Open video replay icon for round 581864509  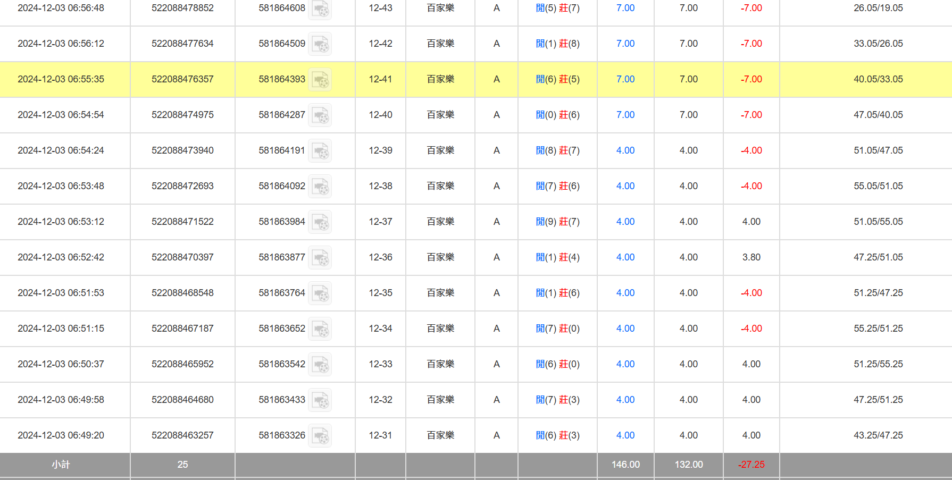tap(320, 44)
